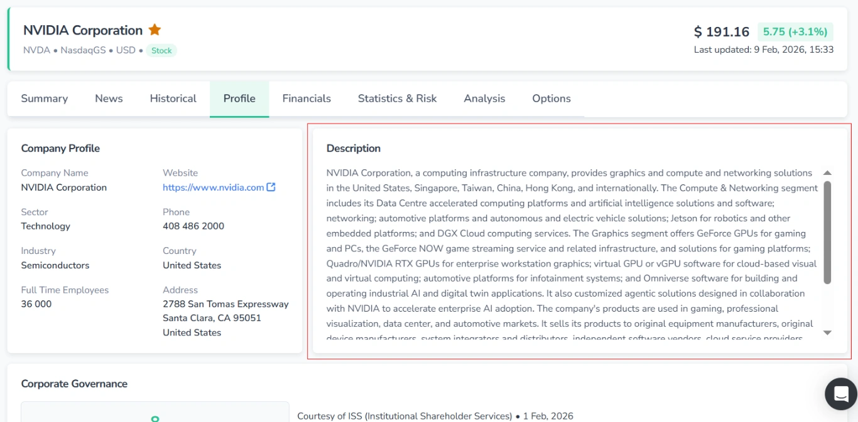This screenshot has width=858, height=422.
Task: Click the NVIDIA Corporation heading
Action: point(83,29)
